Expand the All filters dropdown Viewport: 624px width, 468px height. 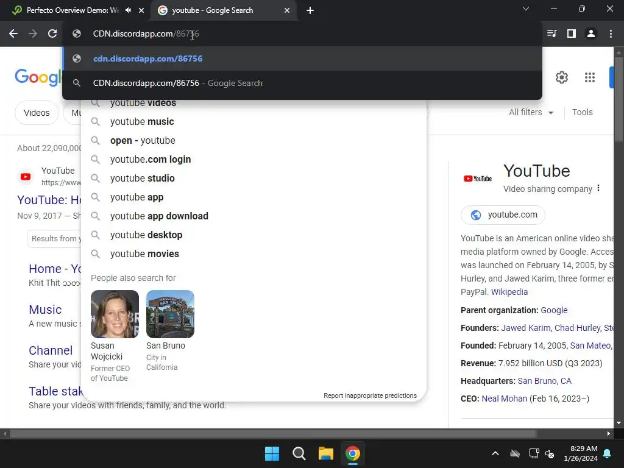531,112
